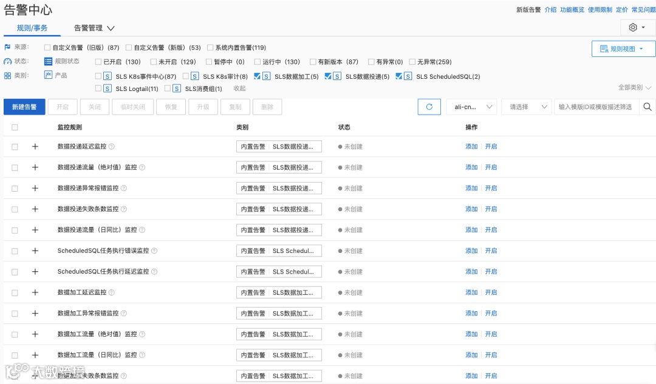Image resolution: width=656 pixels, height=384 pixels.
Task: Expand the 数据投递延迟监控 row
Action: 35,147
